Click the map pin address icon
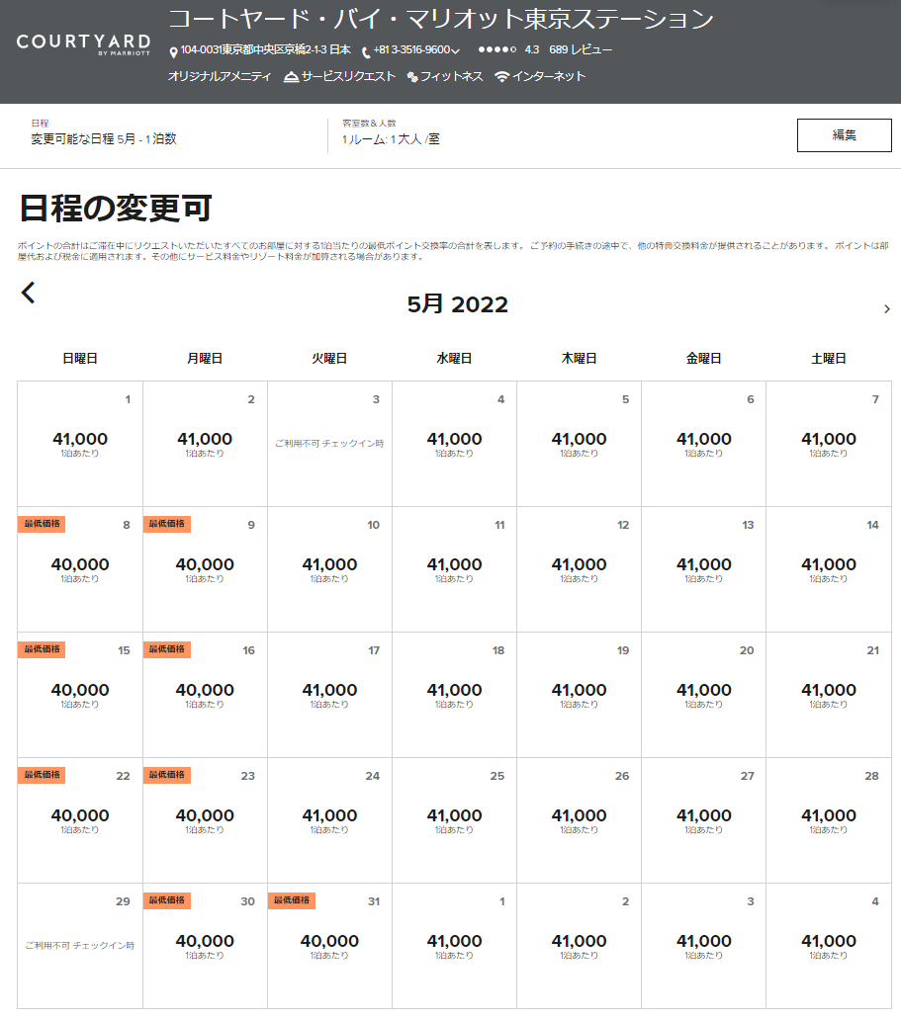Viewport: 901px width, 1020px height. pos(174,50)
